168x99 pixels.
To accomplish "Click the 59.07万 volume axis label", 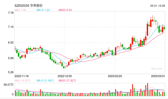I will pyautogui.click(x=9, y=85).
